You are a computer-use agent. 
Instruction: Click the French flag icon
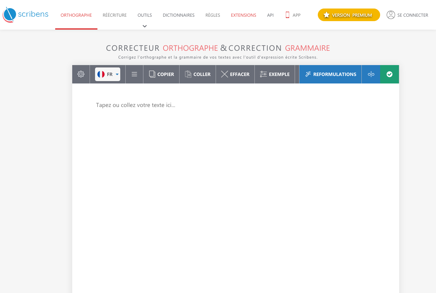click(x=101, y=74)
